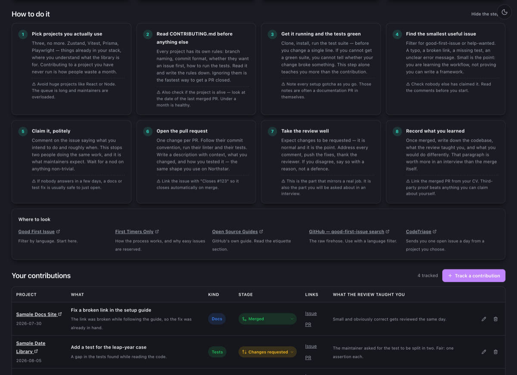Click the LINKS column header
This screenshot has height=375, width=517.
coord(311,294)
